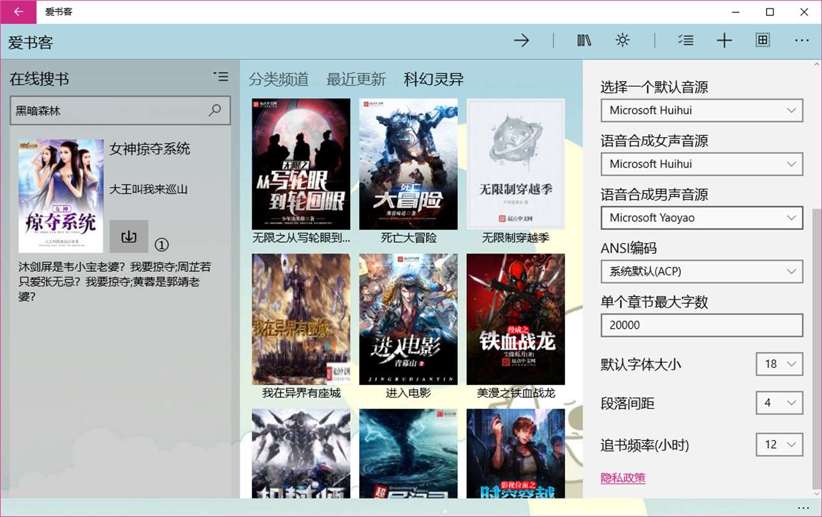
Task: Expand the 语音合成男声音源 Yaoyao dropdown
Action: [701, 218]
